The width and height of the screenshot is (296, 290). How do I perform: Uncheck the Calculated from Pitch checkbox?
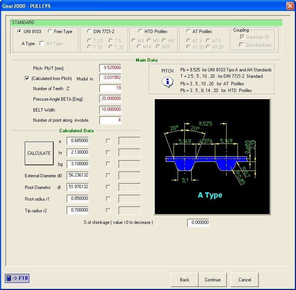(x=27, y=79)
